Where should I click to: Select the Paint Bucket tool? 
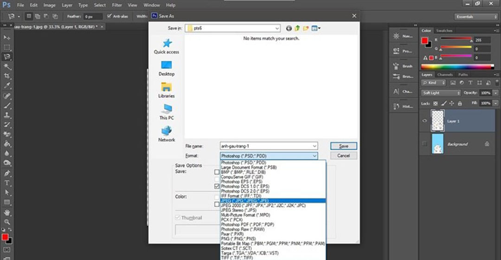pos(6,144)
